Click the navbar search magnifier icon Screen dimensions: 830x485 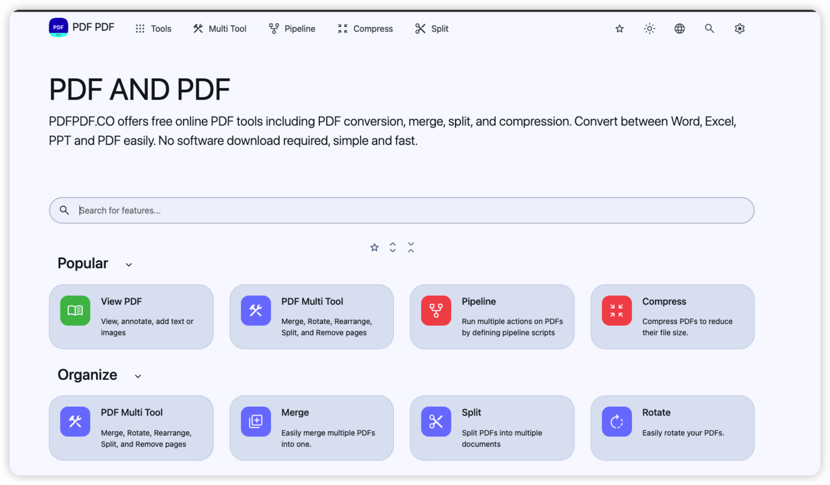coord(709,28)
